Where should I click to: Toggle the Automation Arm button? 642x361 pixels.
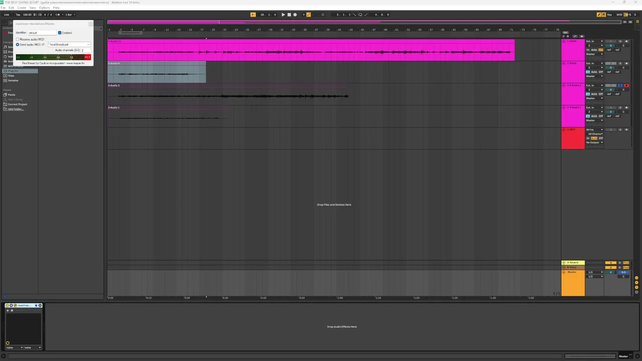point(308,15)
